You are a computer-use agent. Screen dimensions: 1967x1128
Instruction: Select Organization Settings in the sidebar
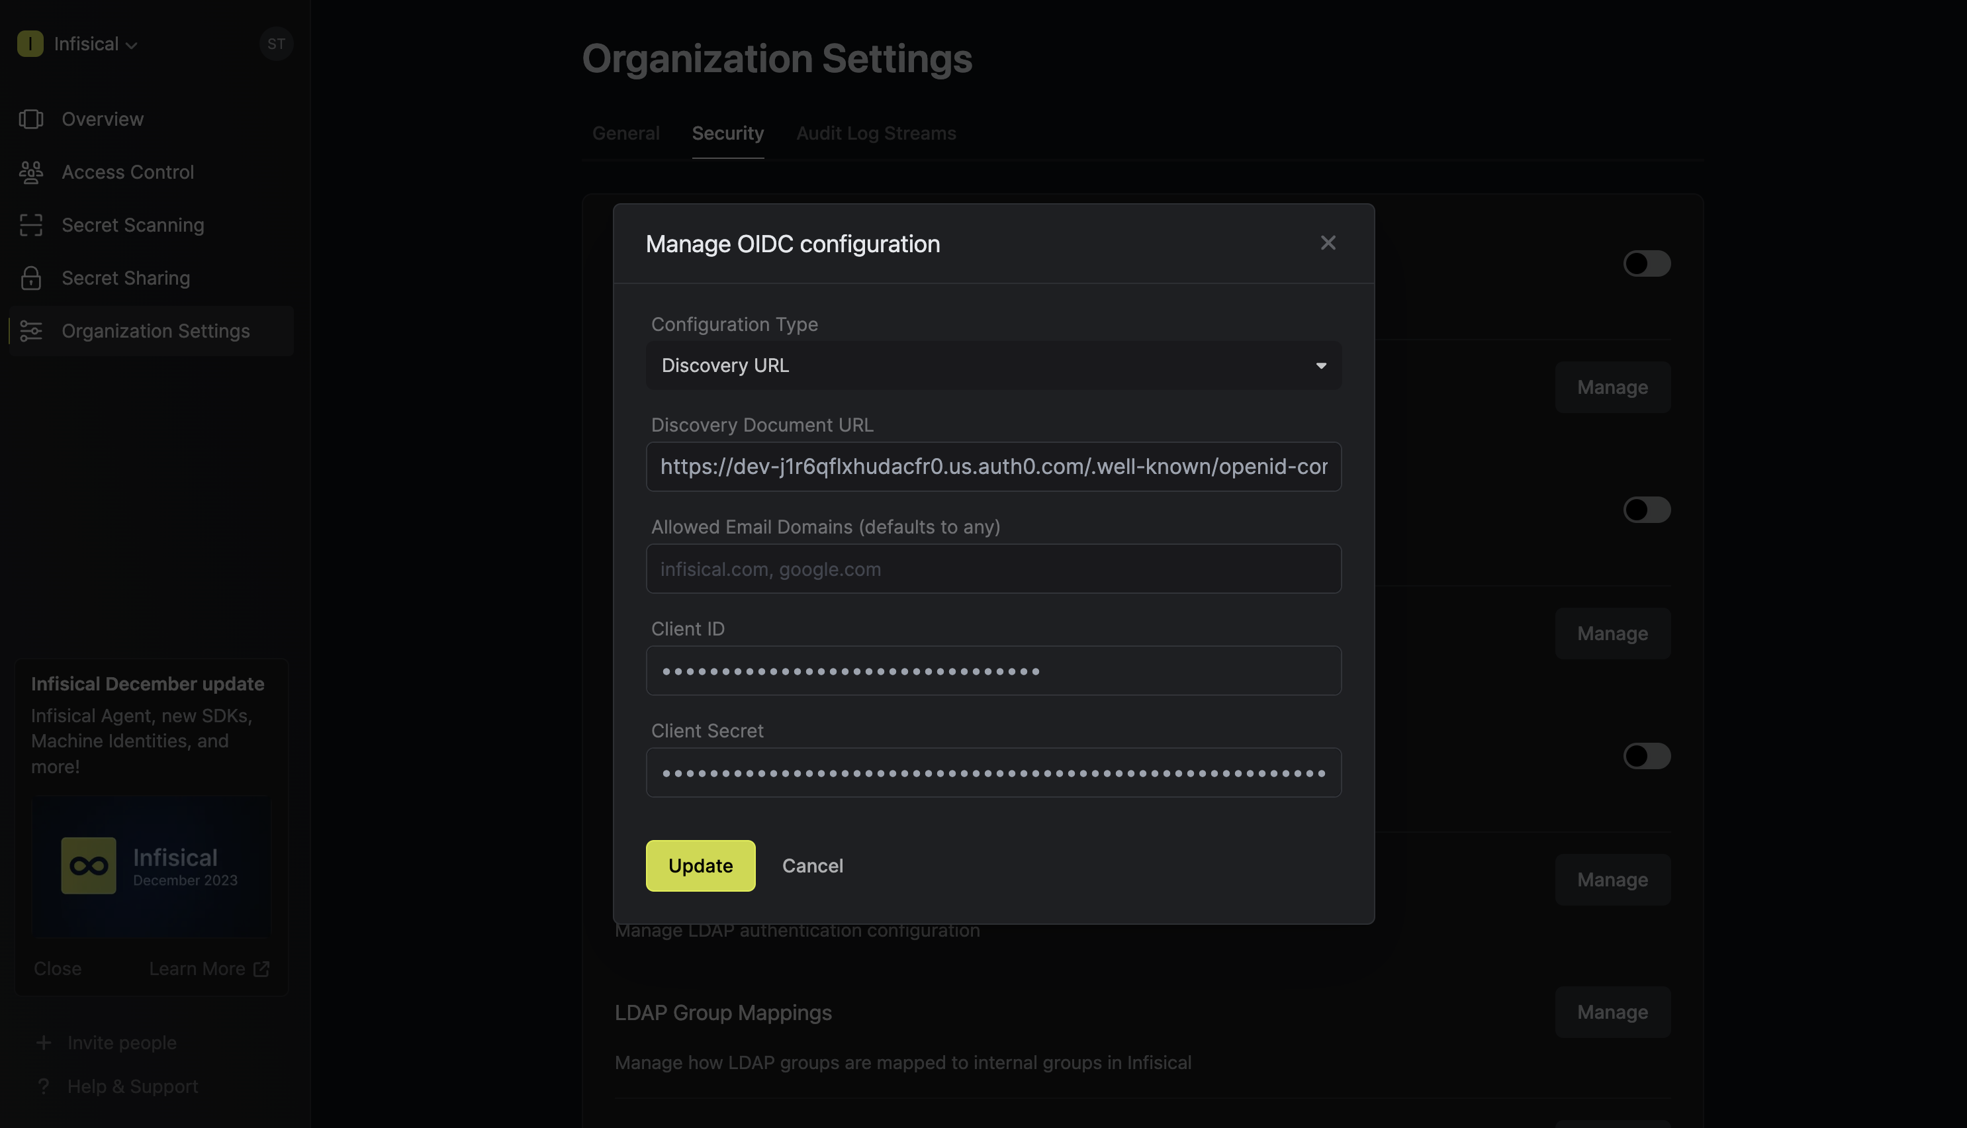[x=152, y=331]
